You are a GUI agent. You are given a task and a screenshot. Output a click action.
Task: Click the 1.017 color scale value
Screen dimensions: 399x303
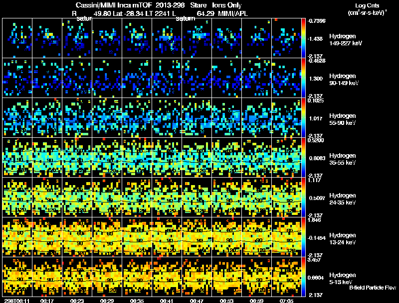point(316,118)
